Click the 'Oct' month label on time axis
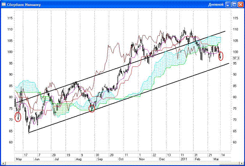The image size is (245, 166). tap(121, 159)
